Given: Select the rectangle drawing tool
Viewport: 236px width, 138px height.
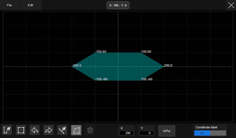Looking at the screenshot, I should (21, 130).
